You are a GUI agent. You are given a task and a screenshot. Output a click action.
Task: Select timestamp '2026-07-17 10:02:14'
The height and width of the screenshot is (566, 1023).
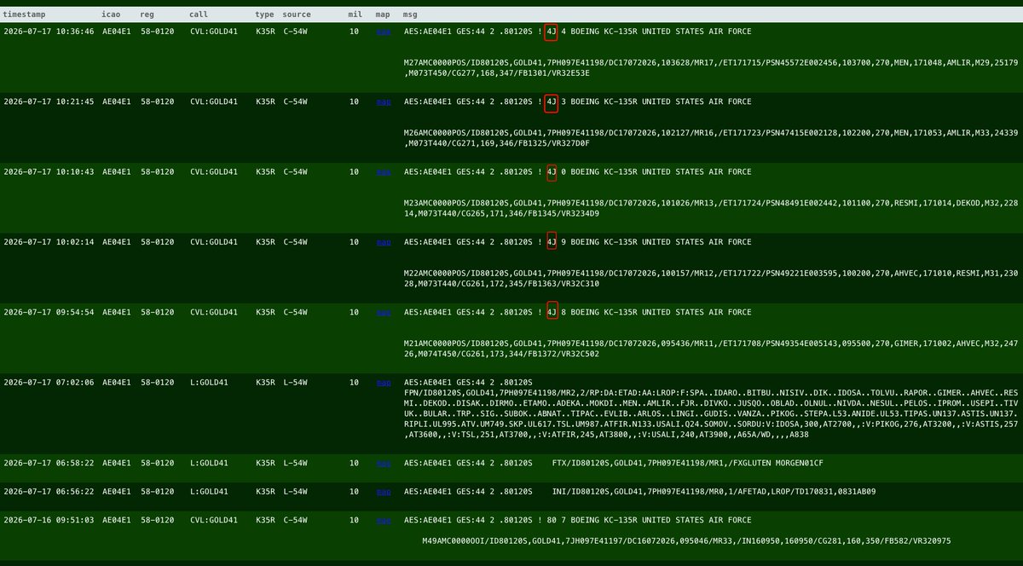tap(49, 242)
